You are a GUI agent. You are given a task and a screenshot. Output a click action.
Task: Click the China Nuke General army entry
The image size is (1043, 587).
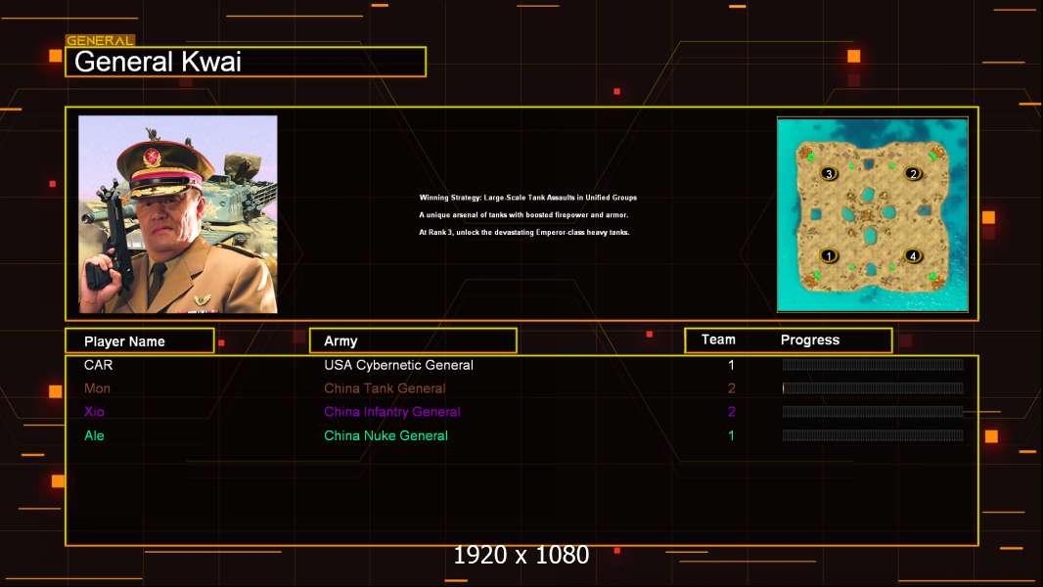coord(385,435)
